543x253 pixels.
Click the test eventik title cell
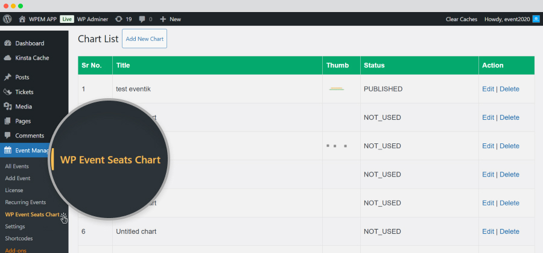tap(217, 89)
